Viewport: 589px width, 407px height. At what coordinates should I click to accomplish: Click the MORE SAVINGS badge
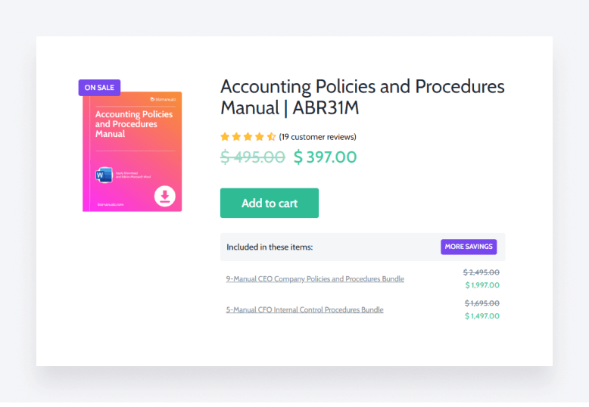click(469, 247)
